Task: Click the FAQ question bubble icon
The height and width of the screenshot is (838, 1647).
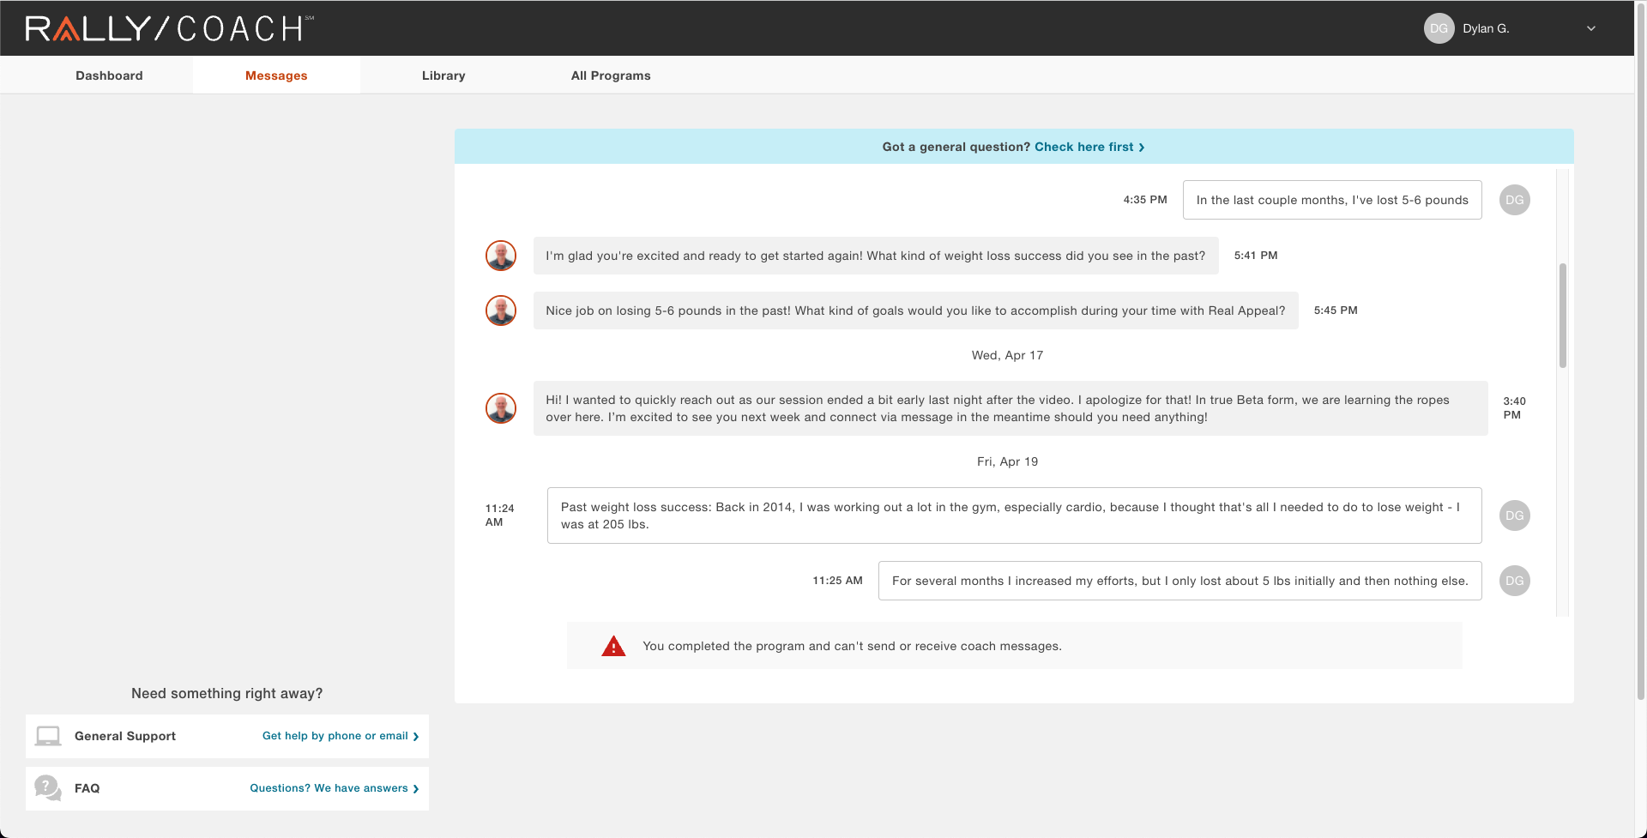Action: [x=48, y=788]
